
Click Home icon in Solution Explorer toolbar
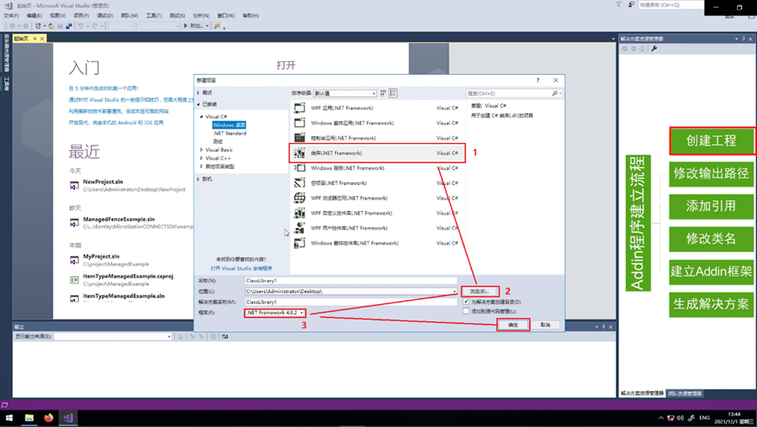tap(642, 48)
